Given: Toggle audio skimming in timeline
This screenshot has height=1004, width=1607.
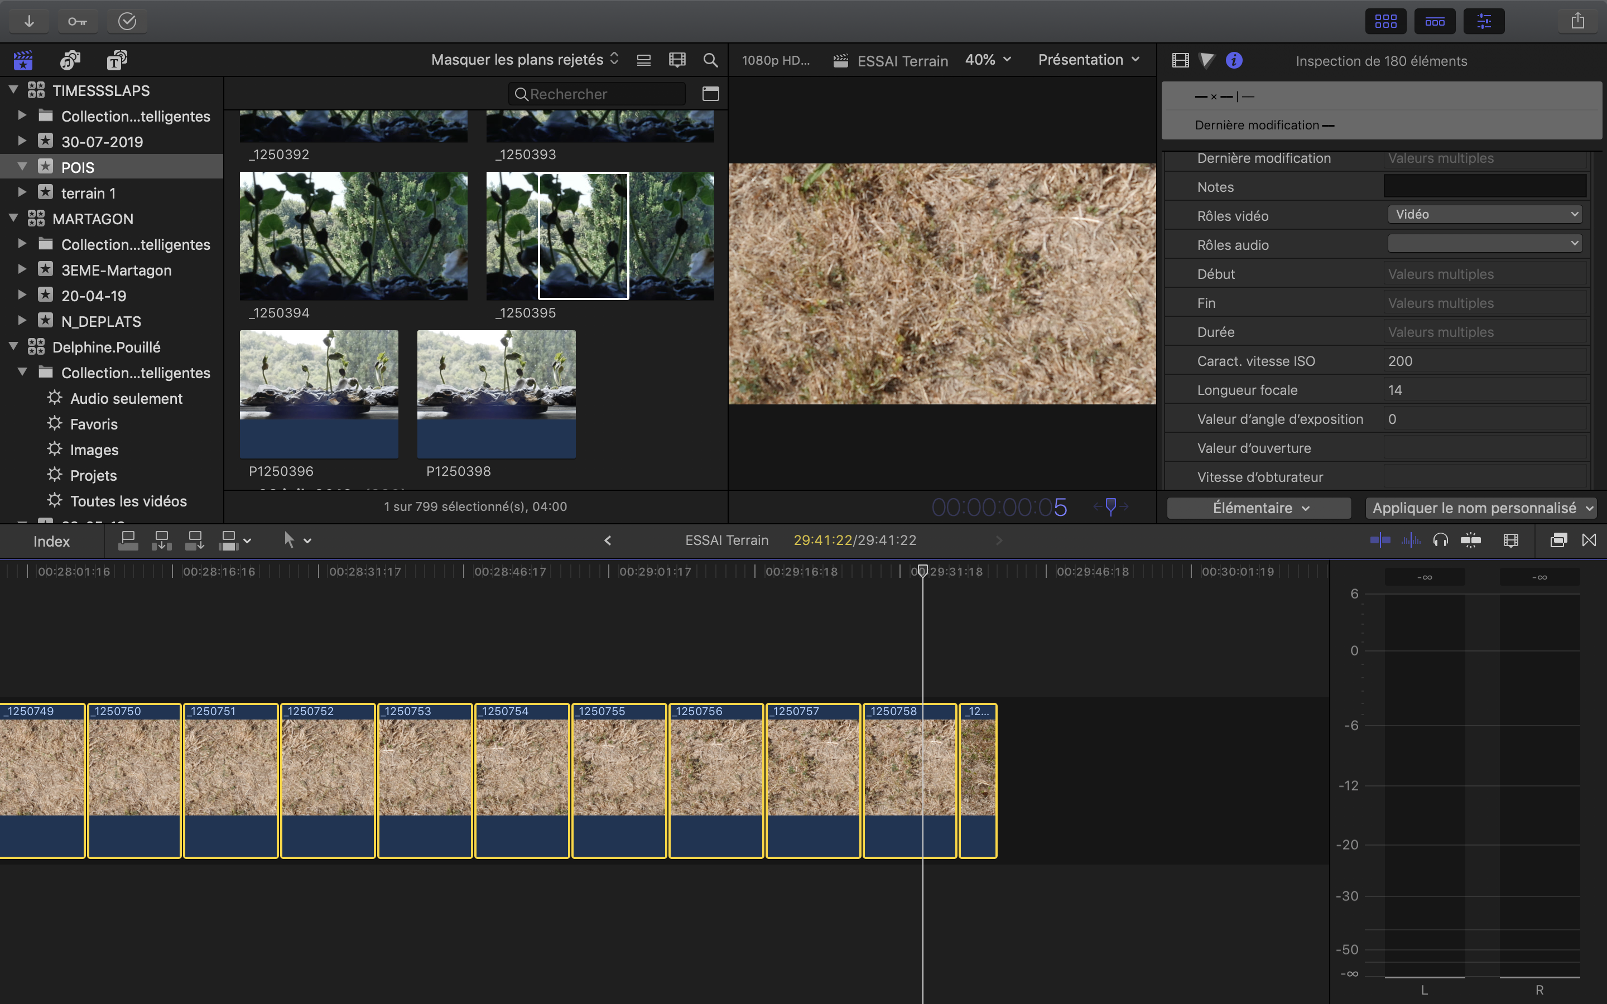Looking at the screenshot, I should pyautogui.click(x=1411, y=540).
